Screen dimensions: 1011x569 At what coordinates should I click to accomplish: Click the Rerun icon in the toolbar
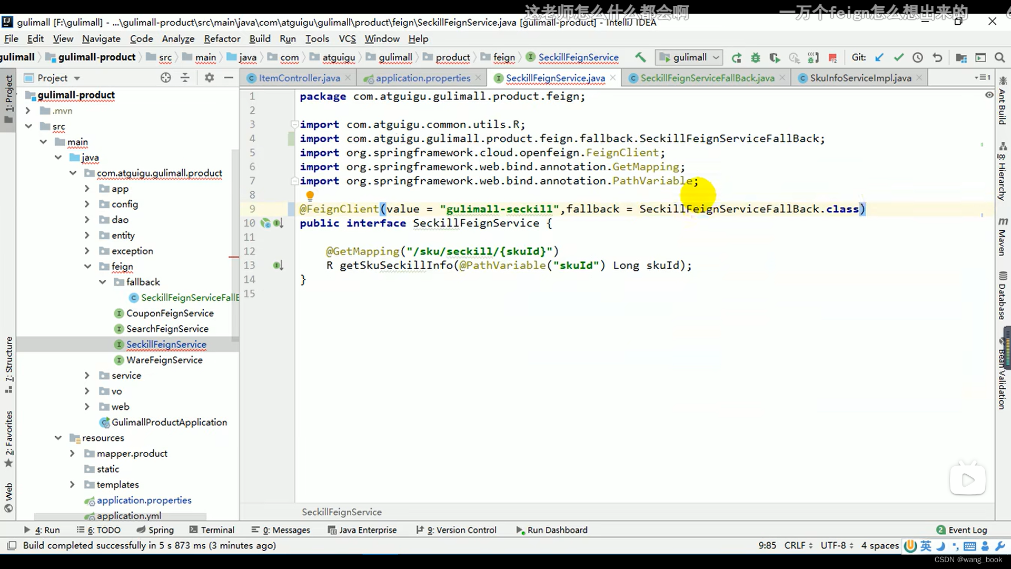click(737, 57)
